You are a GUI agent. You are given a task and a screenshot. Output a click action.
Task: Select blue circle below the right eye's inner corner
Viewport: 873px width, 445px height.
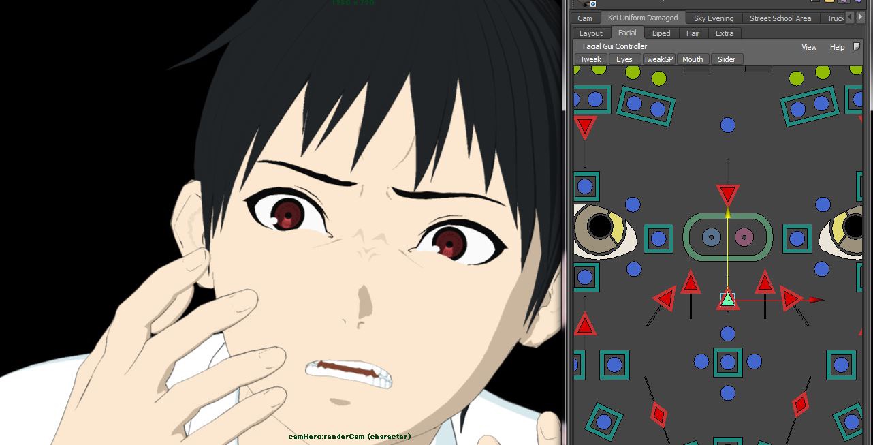(823, 269)
